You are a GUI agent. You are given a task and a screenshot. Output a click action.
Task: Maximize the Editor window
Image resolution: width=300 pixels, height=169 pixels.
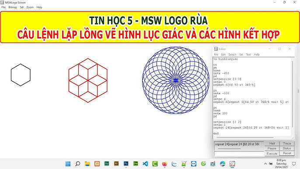[279, 49]
